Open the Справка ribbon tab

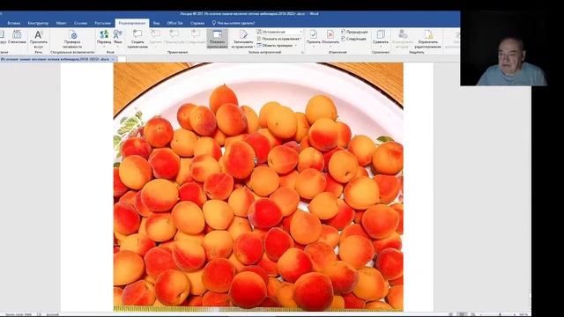(x=197, y=23)
